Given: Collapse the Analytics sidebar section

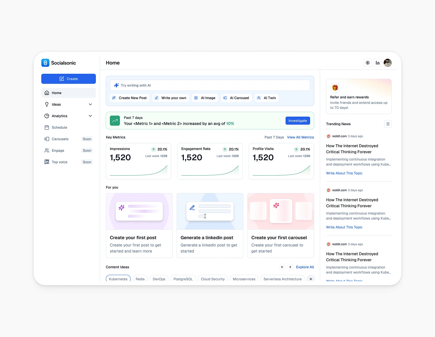Looking at the screenshot, I should [90, 116].
